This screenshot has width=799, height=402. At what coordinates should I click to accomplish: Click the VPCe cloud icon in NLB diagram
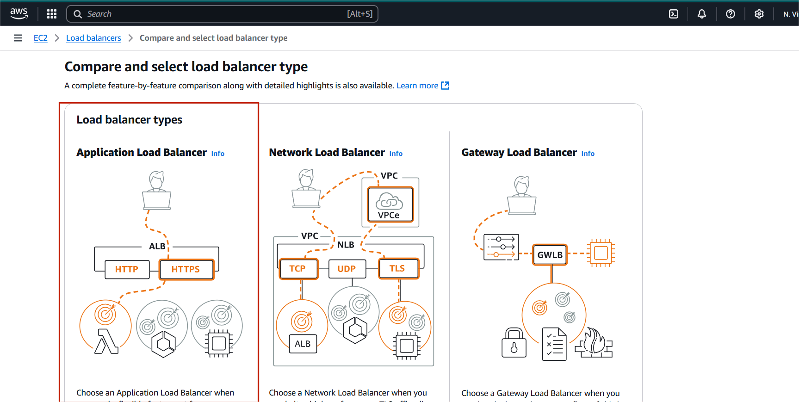390,204
